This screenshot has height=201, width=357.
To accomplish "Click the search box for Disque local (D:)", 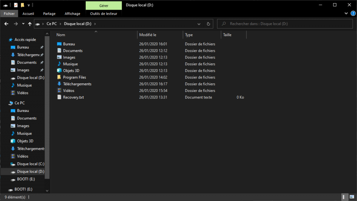I will (x=286, y=24).
